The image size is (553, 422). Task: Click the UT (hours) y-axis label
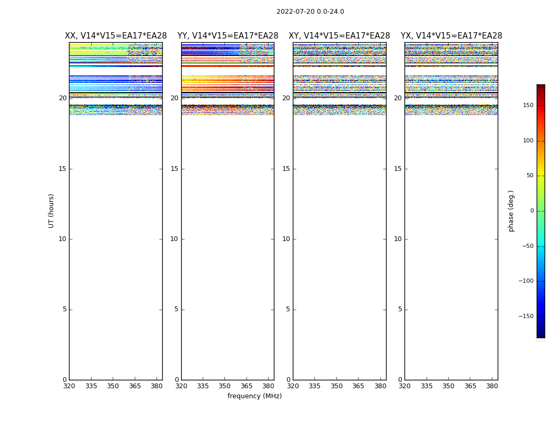point(51,210)
